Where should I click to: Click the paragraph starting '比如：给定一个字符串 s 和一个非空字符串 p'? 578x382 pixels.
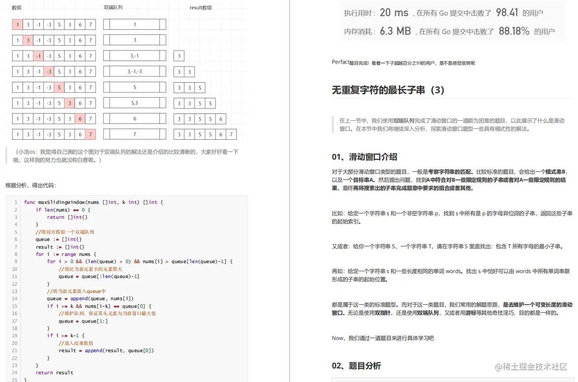452,217
